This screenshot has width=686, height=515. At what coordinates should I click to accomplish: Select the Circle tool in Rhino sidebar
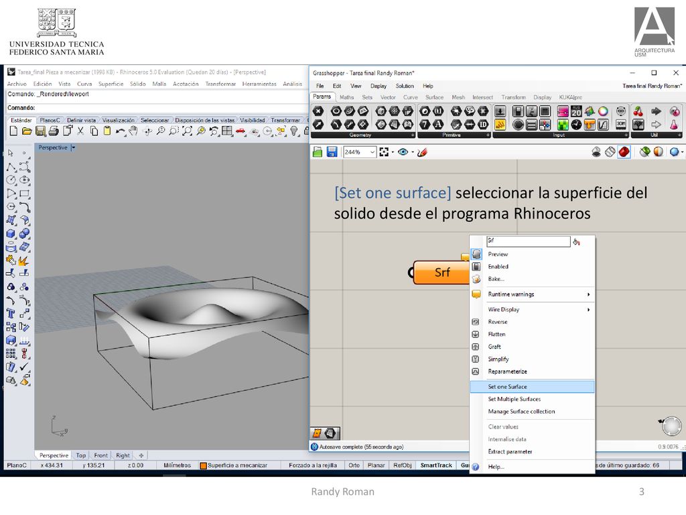pos(11,180)
